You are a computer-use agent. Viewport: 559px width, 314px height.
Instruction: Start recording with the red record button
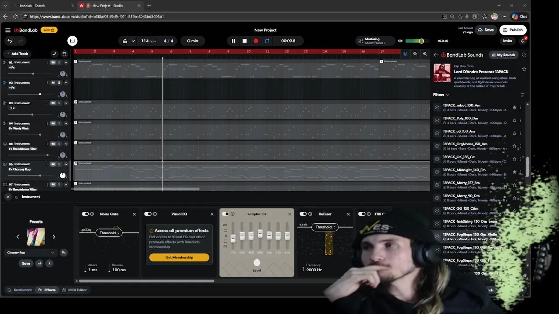pos(256,41)
